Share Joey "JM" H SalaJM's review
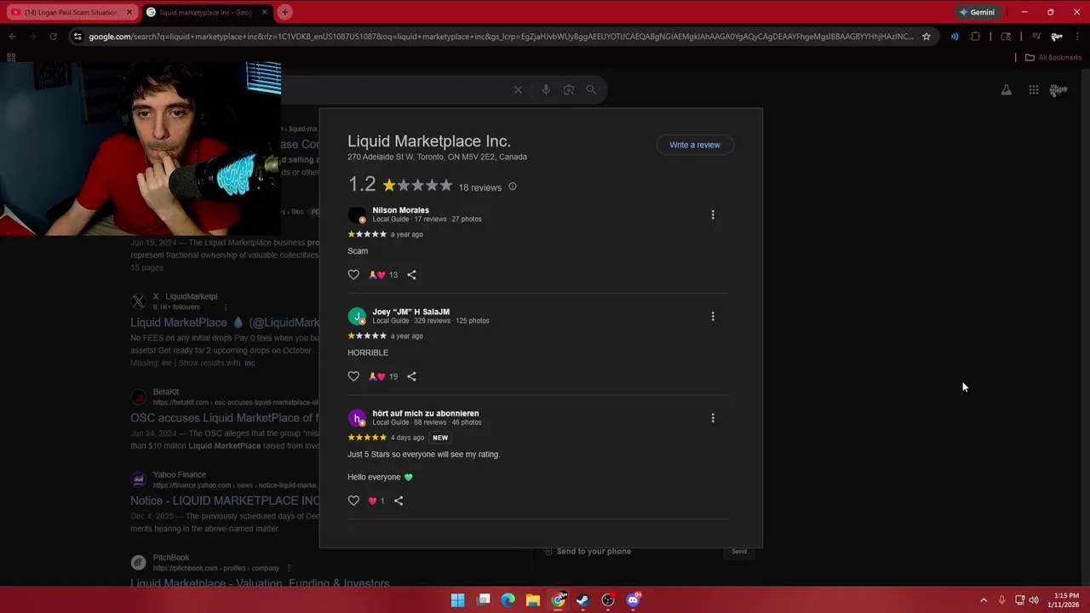Screen dimensions: 1090x613 [x=411, y=376]
